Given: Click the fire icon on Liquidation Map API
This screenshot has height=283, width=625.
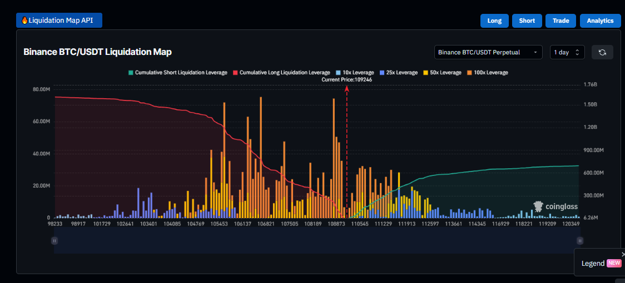Looking at the screenshot, I should point(24,21).
